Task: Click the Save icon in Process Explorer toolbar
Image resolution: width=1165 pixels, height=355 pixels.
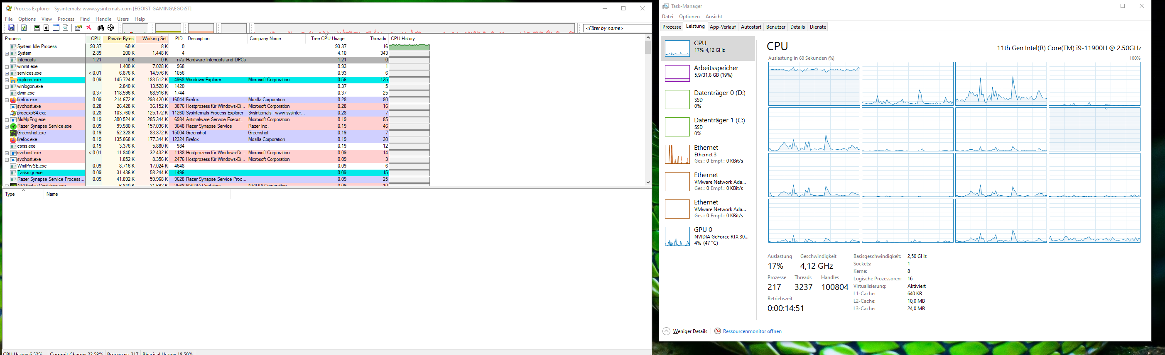Action: (x=11, y=28)
